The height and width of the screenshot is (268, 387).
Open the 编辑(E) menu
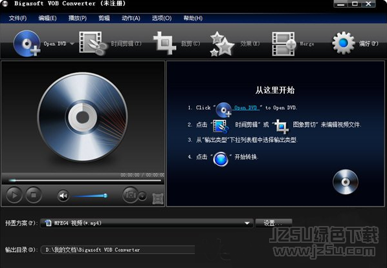coord(48,18)
